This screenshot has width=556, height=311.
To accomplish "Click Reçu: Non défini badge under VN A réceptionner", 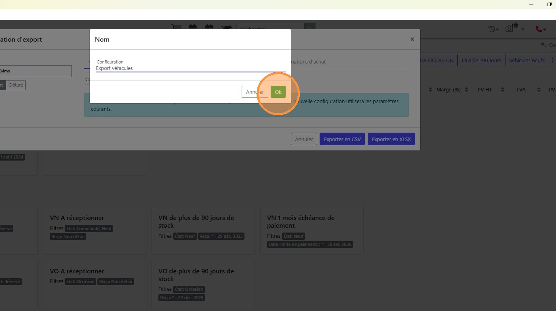I will click(x=68, y=237).
